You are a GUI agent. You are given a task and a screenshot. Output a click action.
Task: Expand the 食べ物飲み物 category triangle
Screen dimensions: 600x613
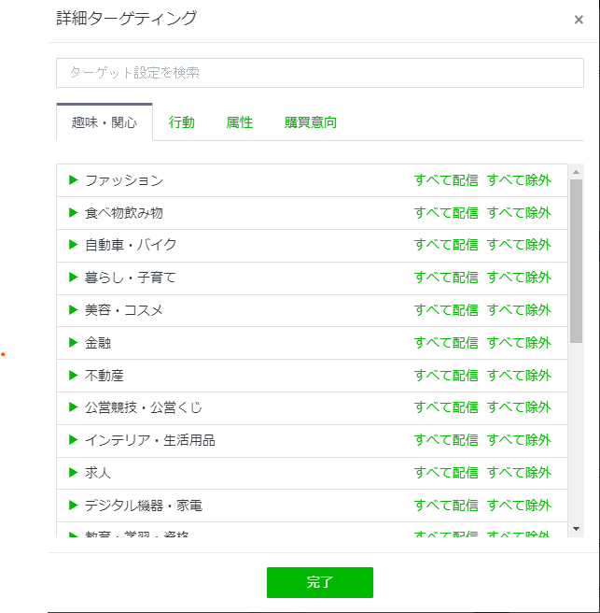point(73,213)
